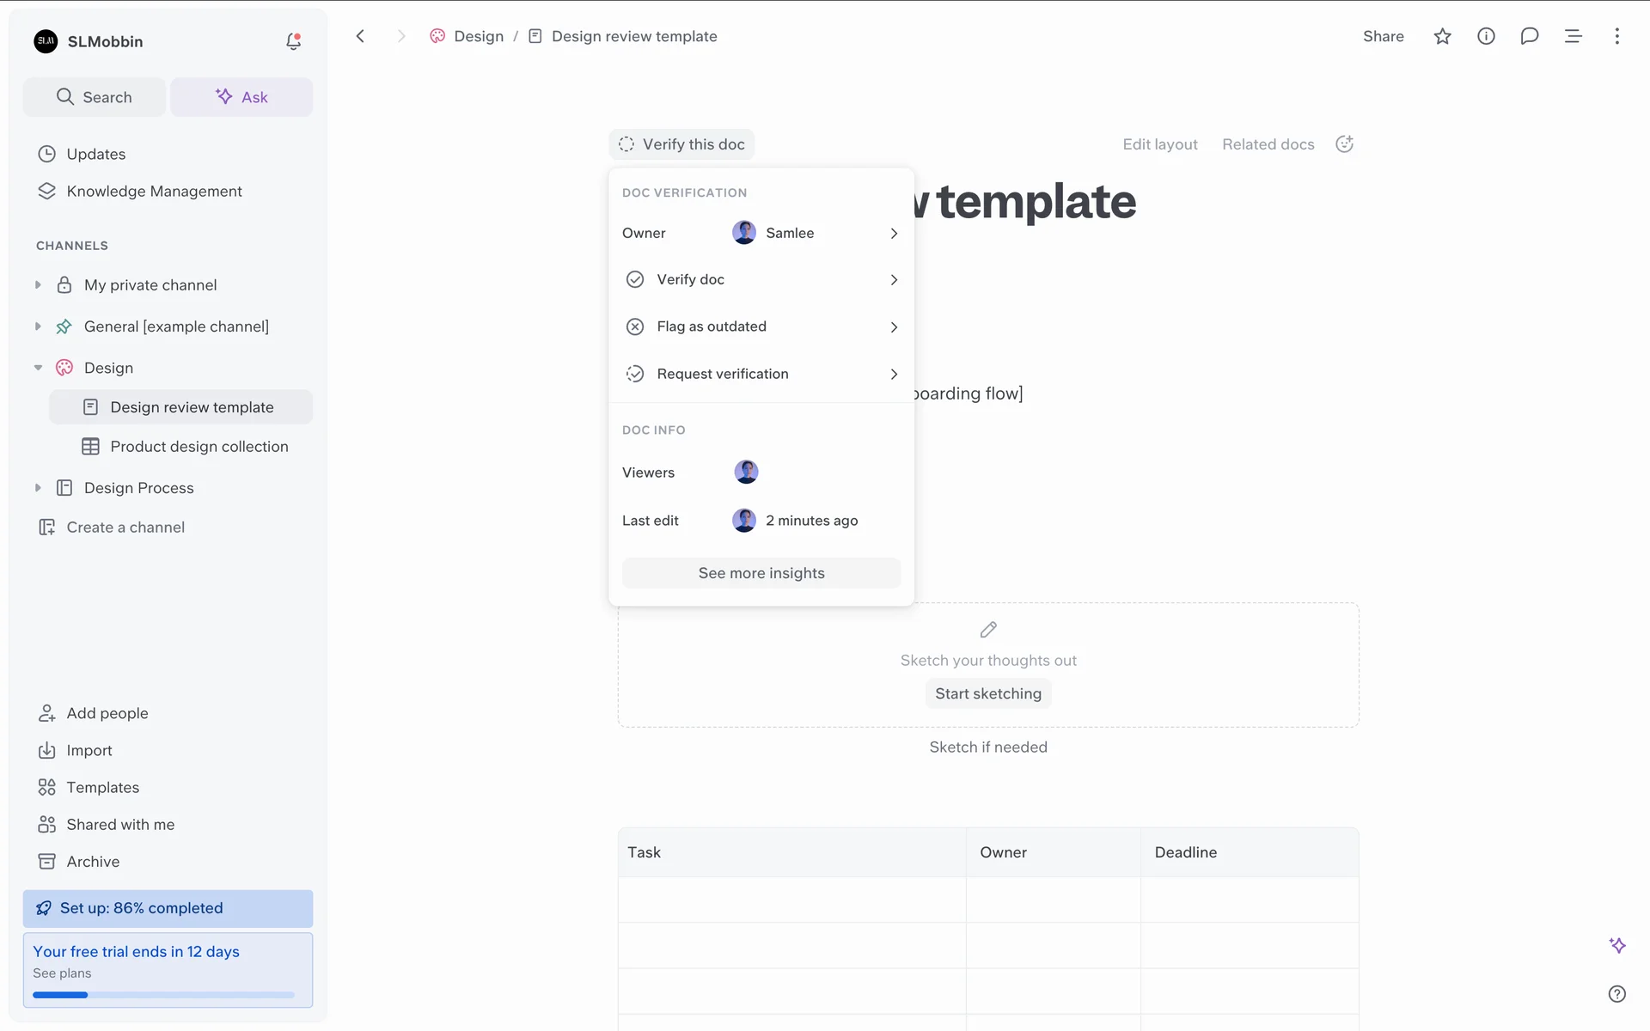Expand the Design Process item
This screenshot has width=1650, height=1031.
coord(38,488)
